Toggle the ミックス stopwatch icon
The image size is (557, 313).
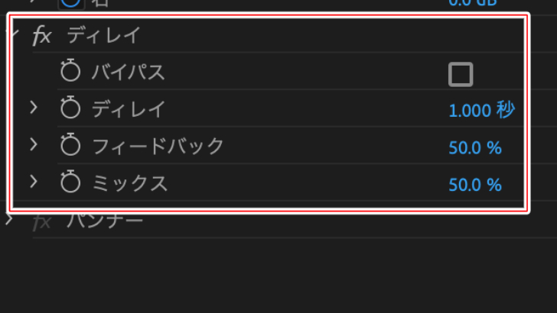coord(70,181)
